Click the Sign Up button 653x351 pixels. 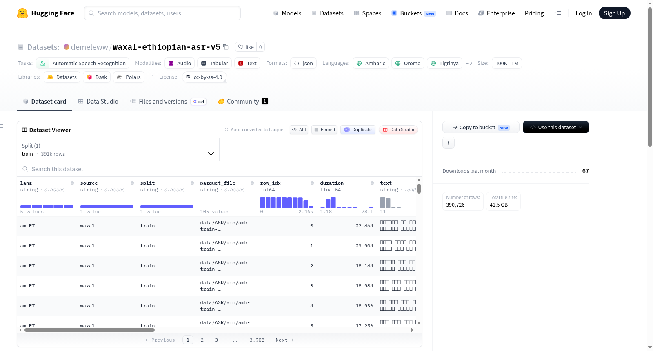pyautogui.click(x=614, y=13)
